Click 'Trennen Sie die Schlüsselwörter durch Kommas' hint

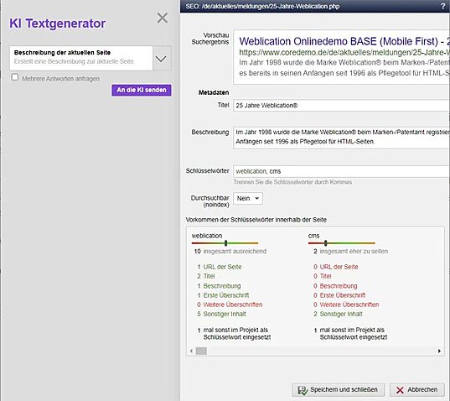pos(292,182)
